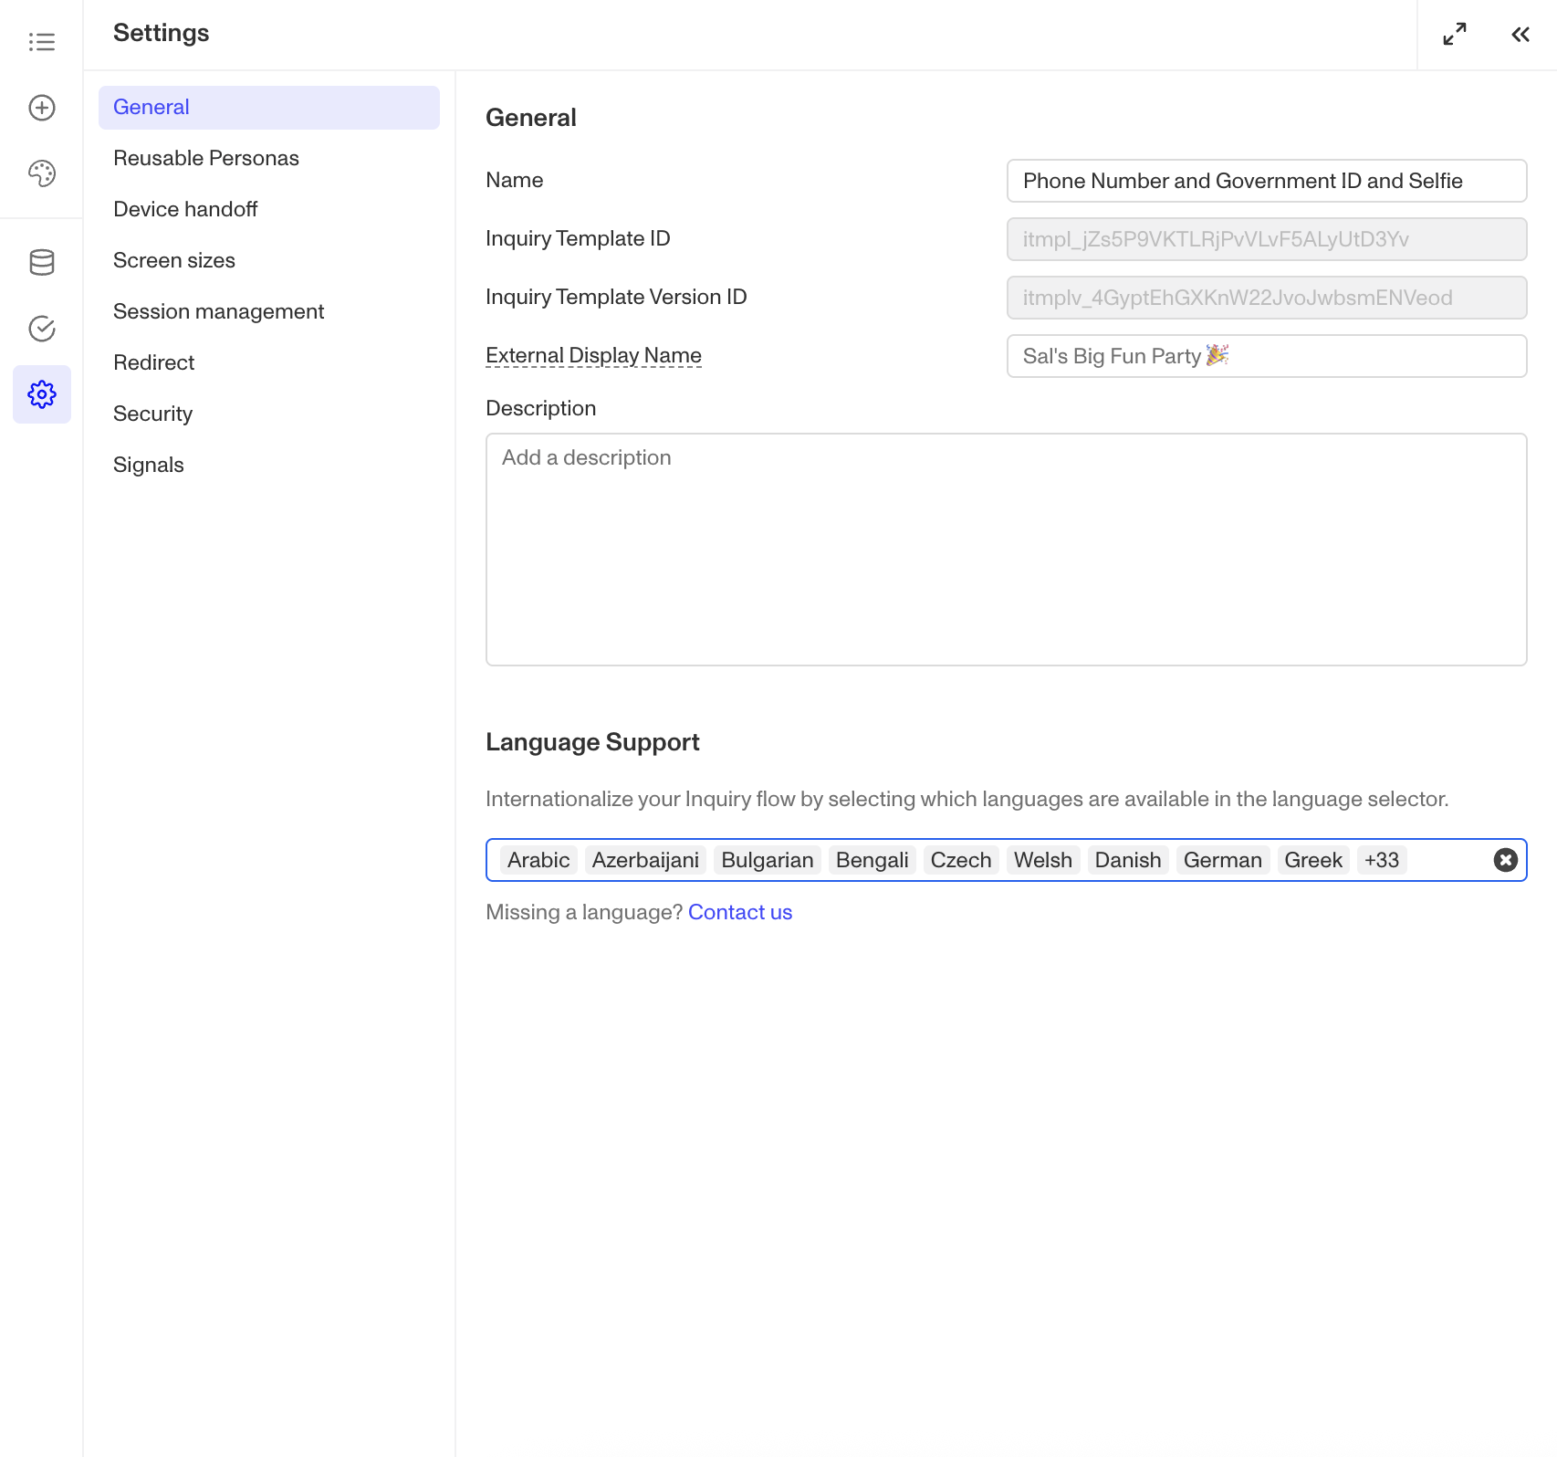
Task: Open the data storage panel icon
Action: 42,263
